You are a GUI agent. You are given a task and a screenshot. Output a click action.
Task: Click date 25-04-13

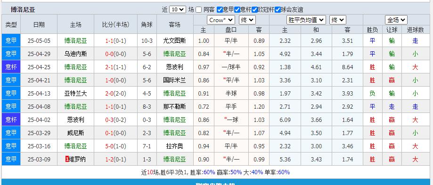click(x=39, y=94)
